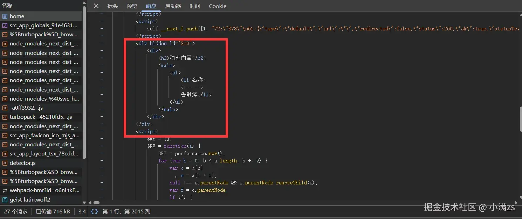Click the script icon beside detector.js
522x219 pixels.
click(x=5, y=163)
